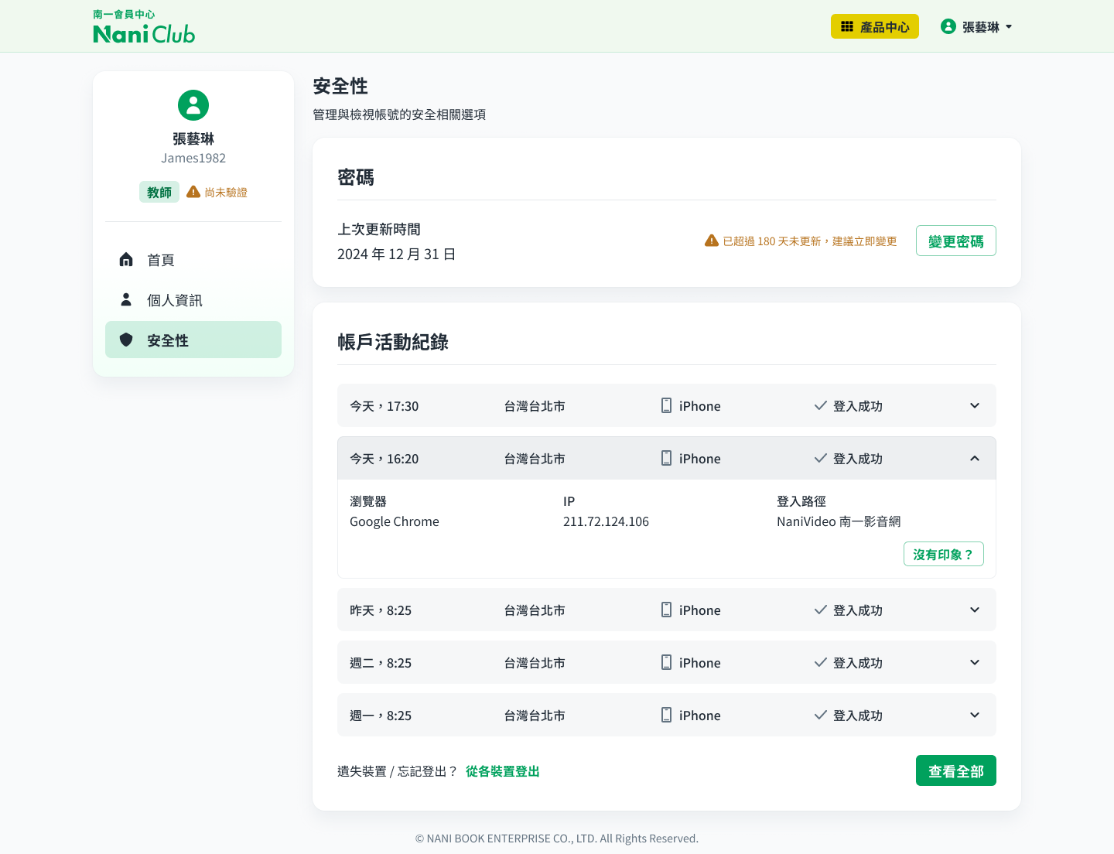Click the shield icon next to 安全性

126,340
